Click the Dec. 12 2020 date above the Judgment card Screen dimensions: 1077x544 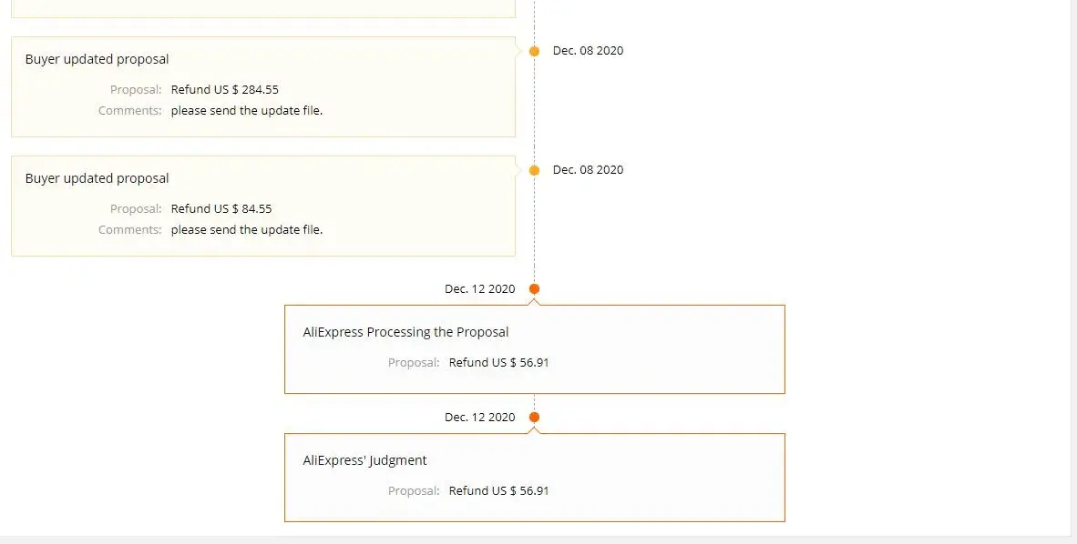479,418
